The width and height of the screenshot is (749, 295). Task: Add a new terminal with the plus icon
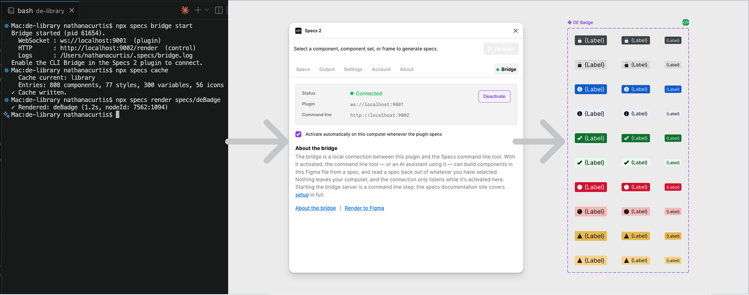coord(198,10)
